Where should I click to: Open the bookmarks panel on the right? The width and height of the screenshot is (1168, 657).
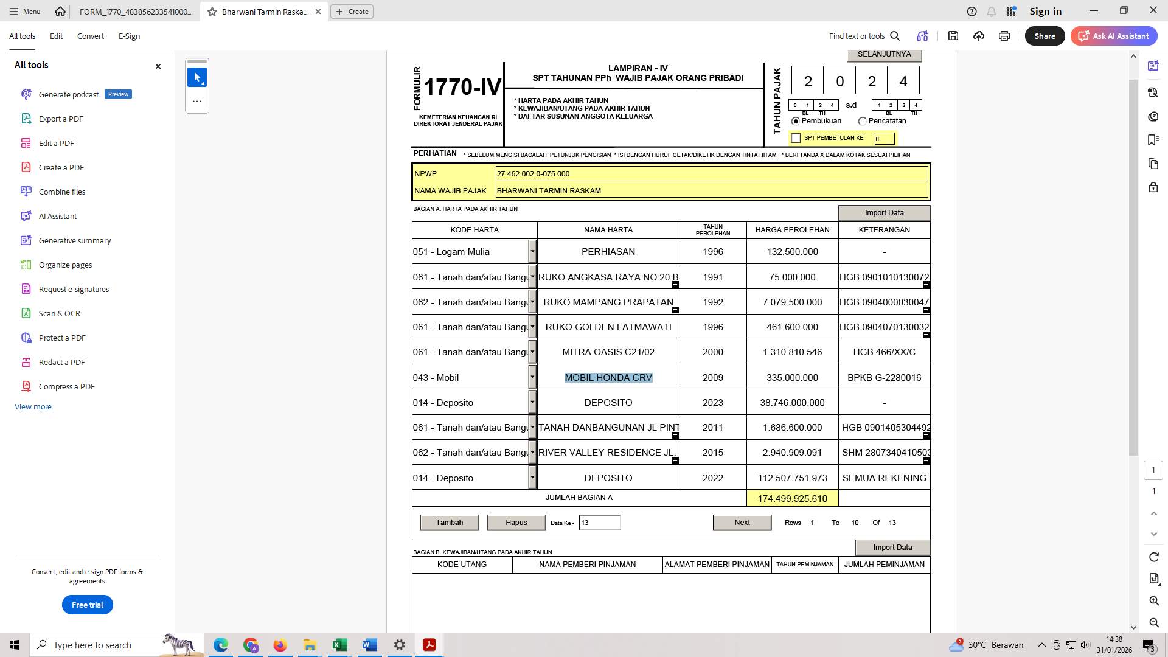(1153, 140)
